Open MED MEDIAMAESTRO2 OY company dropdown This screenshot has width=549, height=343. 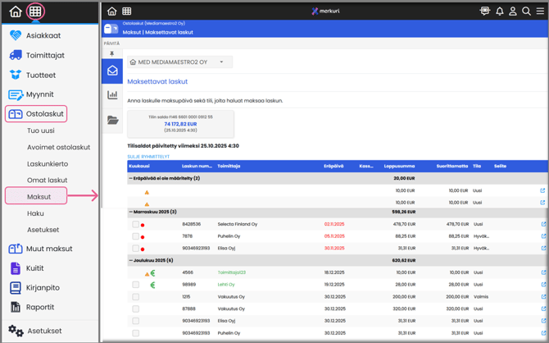coord(179,62)
